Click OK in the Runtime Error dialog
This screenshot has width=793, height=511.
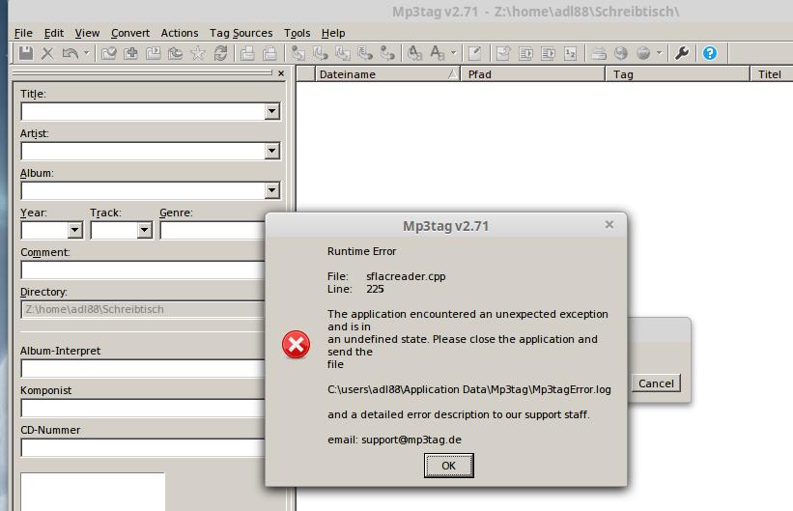(x=448, y=466)
